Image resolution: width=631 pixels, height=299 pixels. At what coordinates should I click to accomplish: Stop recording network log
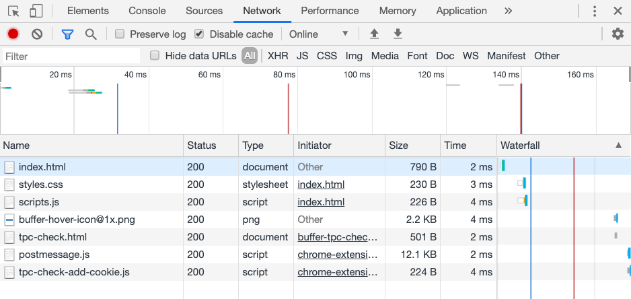(x=13, y=34)
